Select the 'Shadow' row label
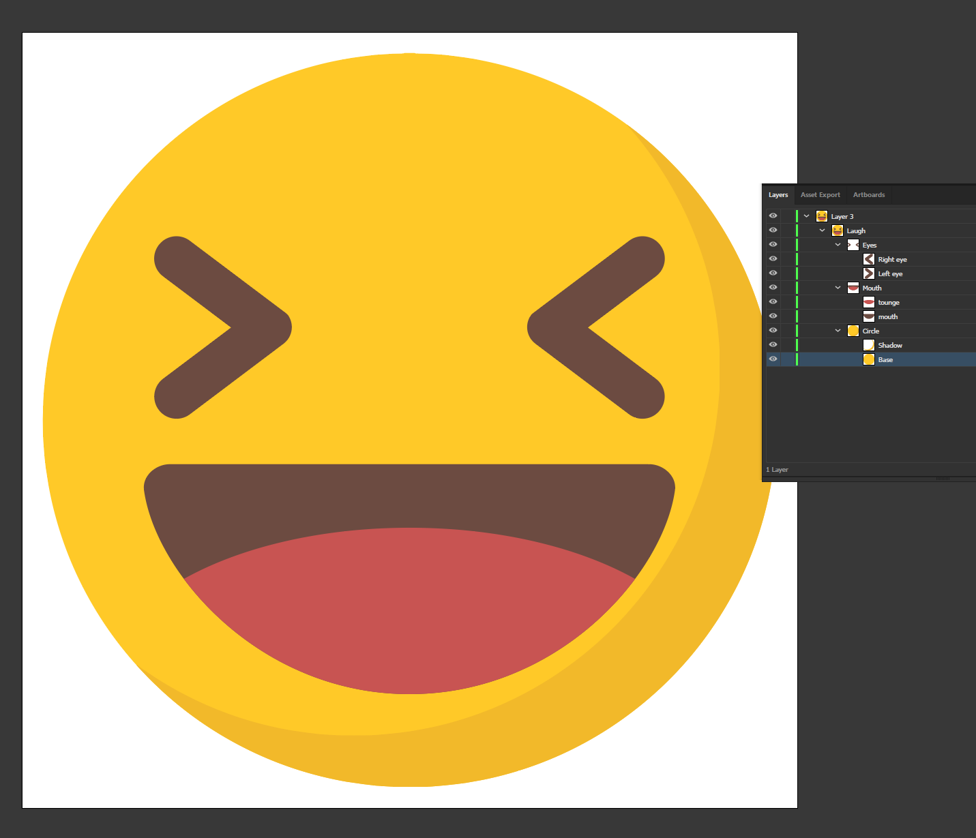976x838 pixels. (890, 346)
